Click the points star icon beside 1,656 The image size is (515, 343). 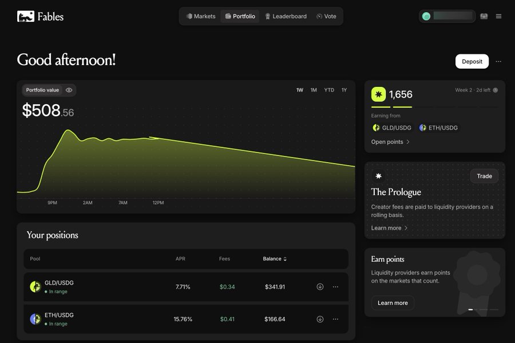click(x=378, y=94)
